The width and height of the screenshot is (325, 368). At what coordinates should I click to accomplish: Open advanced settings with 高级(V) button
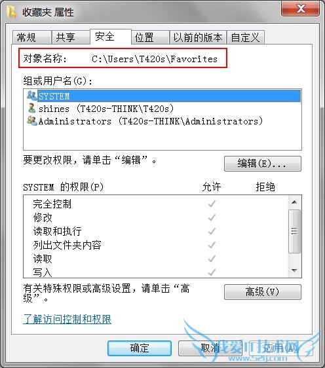(x=263, y=292)
